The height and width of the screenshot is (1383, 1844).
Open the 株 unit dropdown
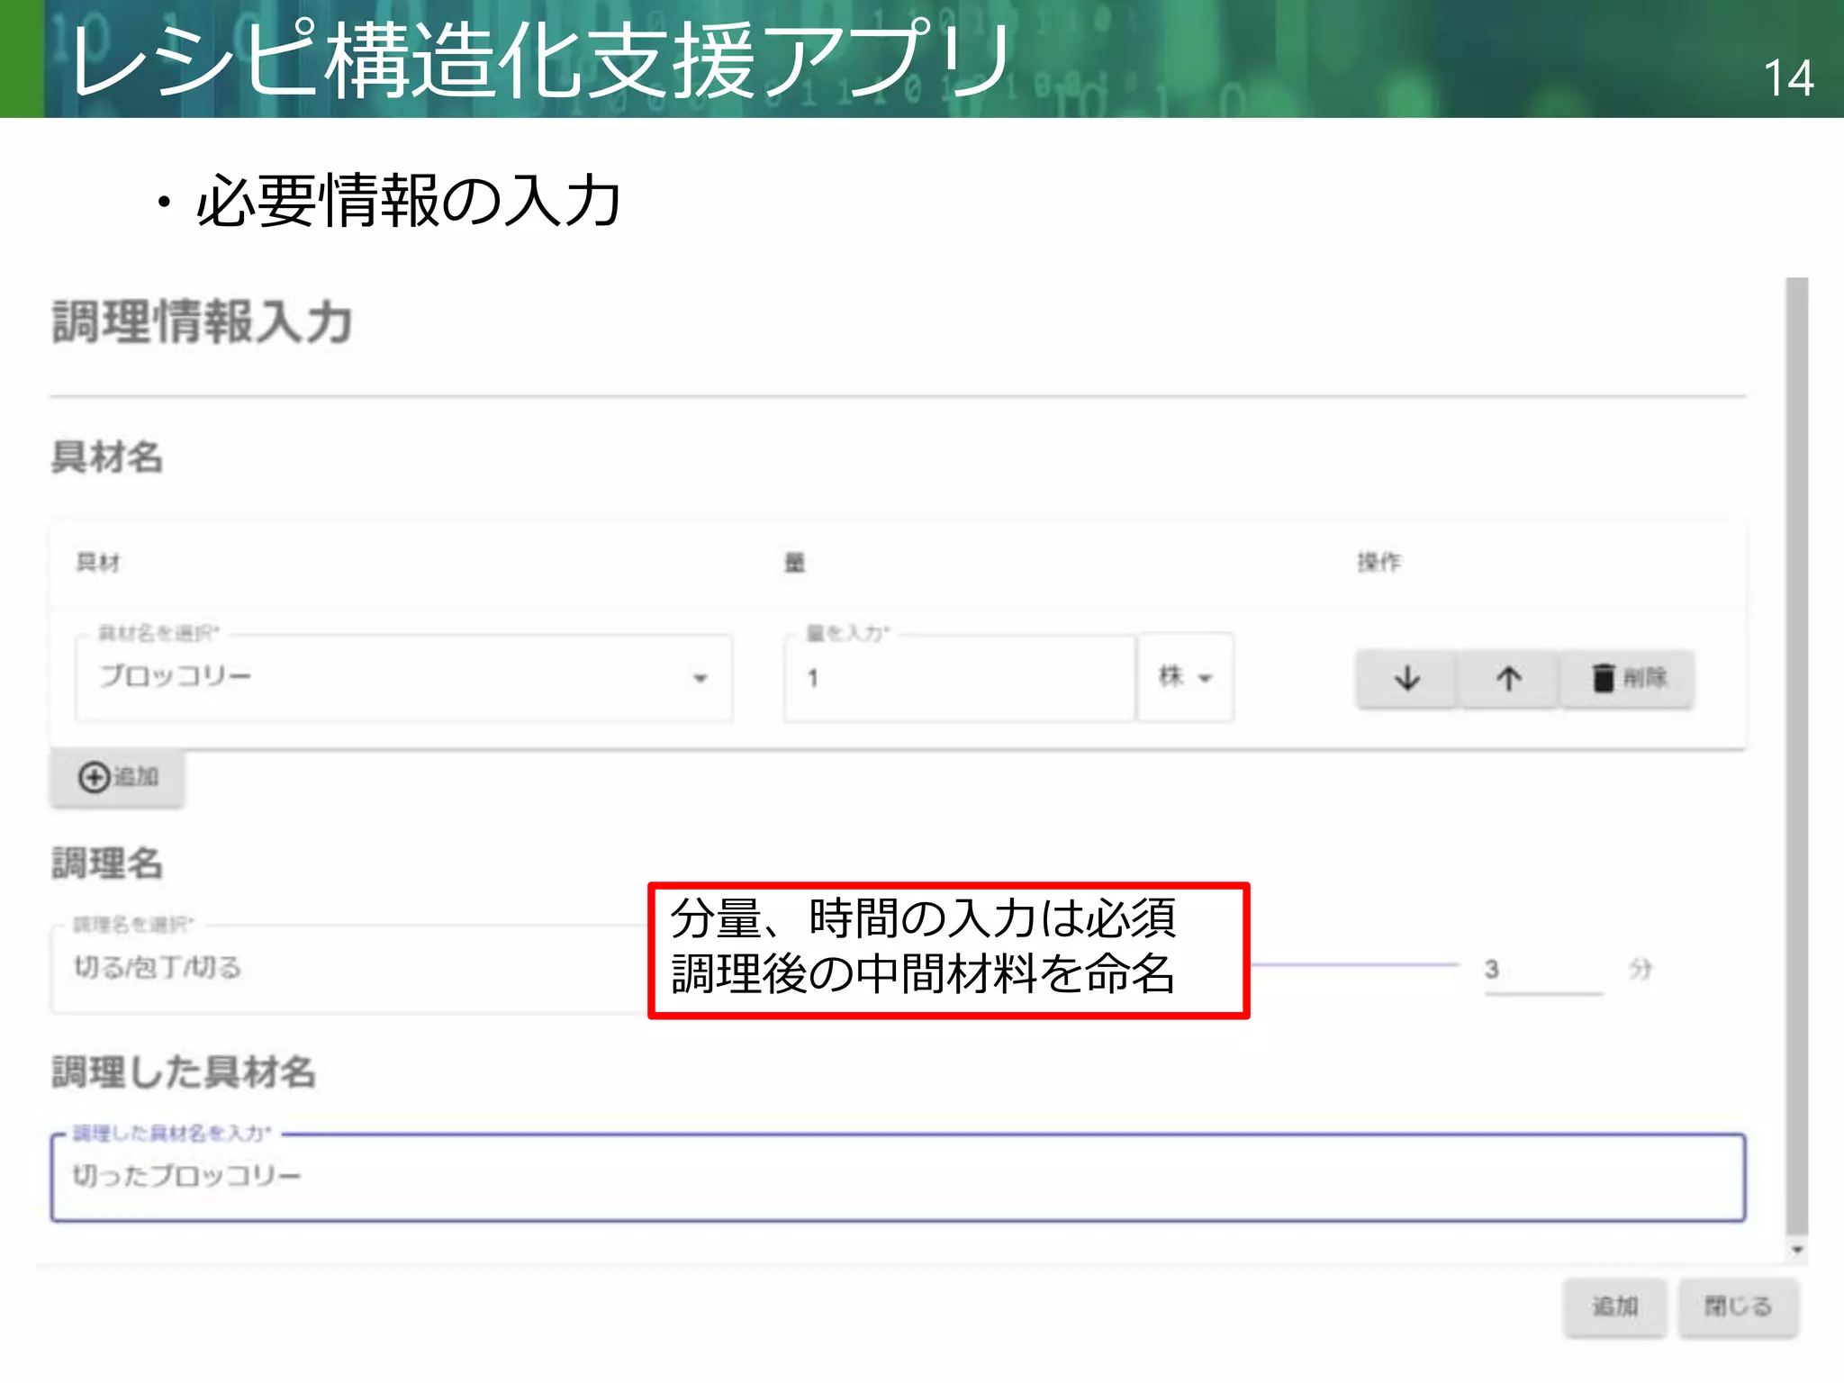(x=1185, y=677)
